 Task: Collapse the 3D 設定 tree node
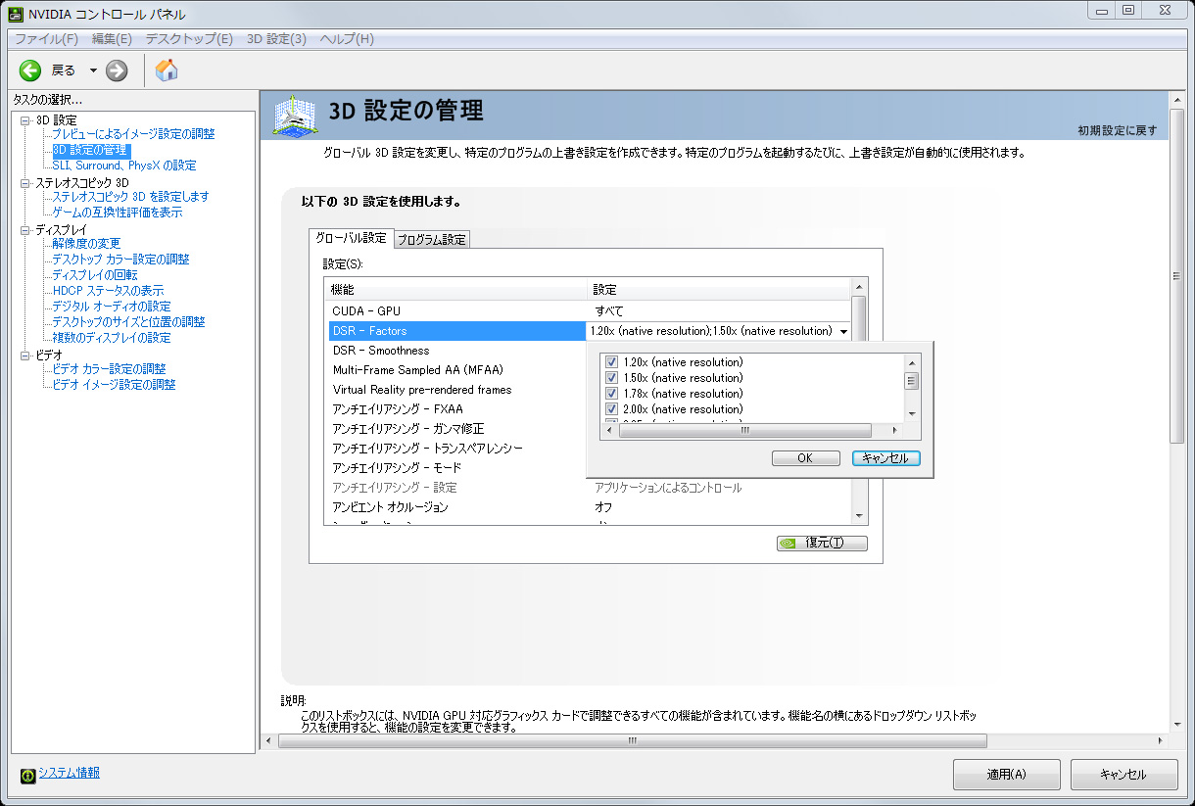tap(25, 120)
